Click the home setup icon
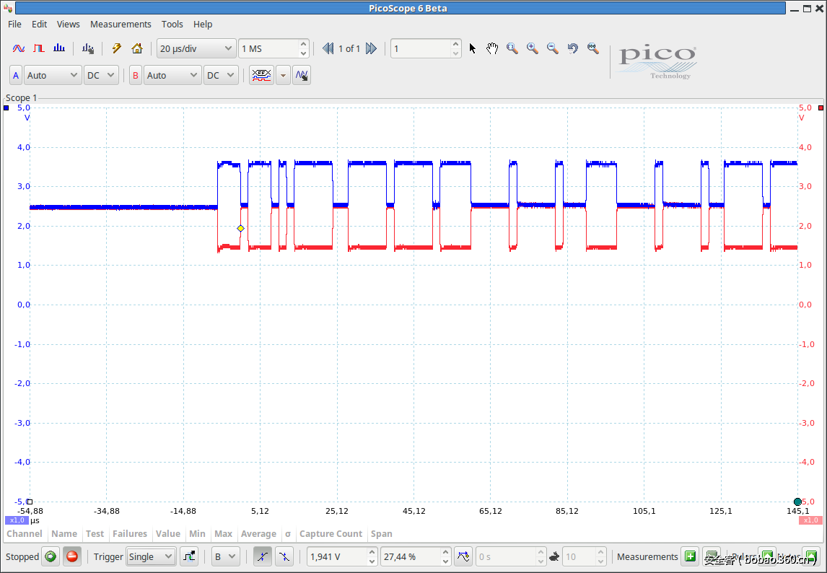827x573 pixels. (137, 48)
